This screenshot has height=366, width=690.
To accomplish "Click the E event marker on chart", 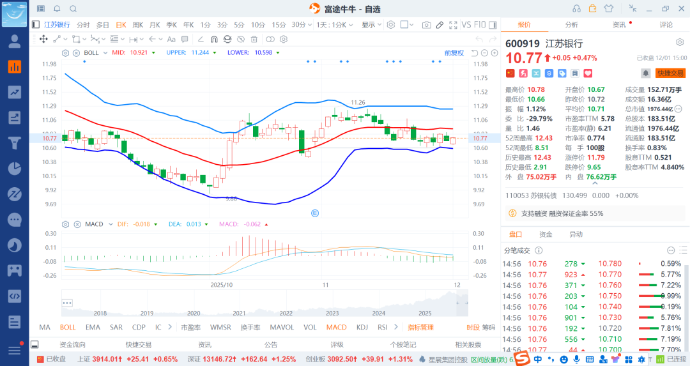I will [315, 213].
